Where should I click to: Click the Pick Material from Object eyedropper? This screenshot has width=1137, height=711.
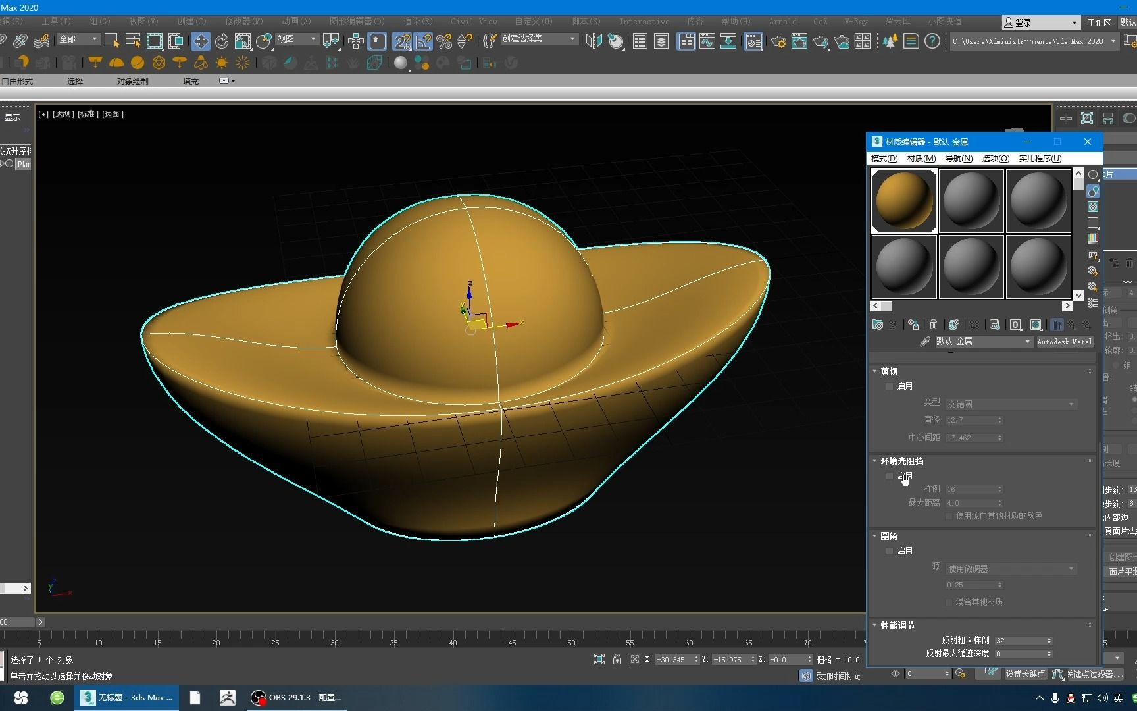(x=925, y=341)
